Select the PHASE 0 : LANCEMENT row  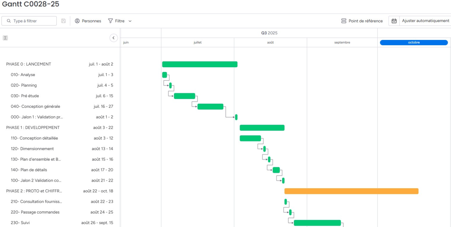pos(28,64)
